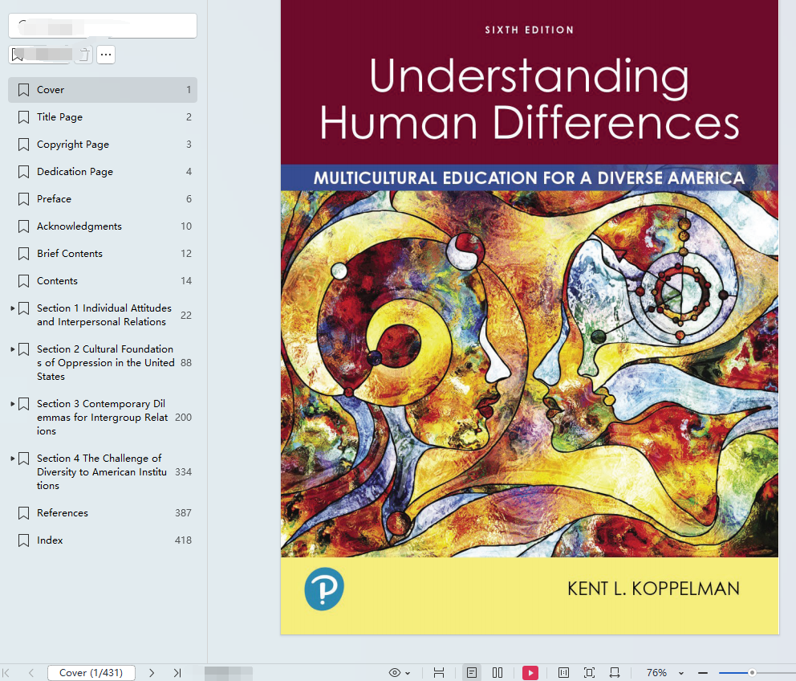796x681 pixels.
Task: Open the Brief Contents bookmark
Action: (x=103, y=254)
